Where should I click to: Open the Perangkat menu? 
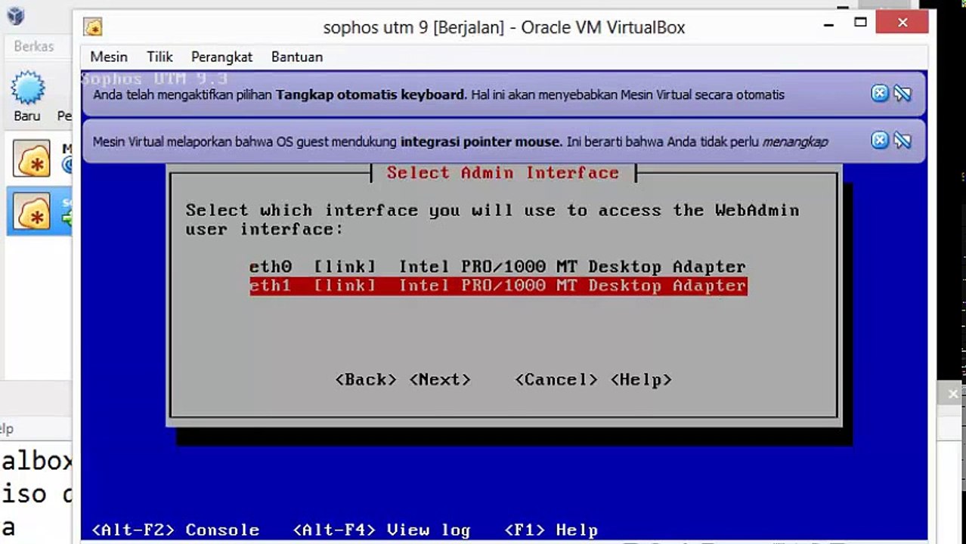(x=221, y=57)
